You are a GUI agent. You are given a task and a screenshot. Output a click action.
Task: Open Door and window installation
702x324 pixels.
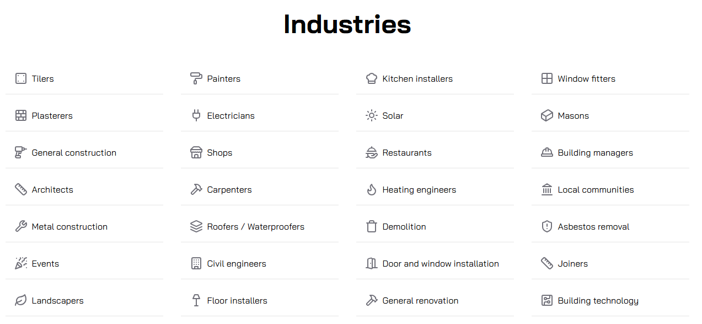coord(440,264)
